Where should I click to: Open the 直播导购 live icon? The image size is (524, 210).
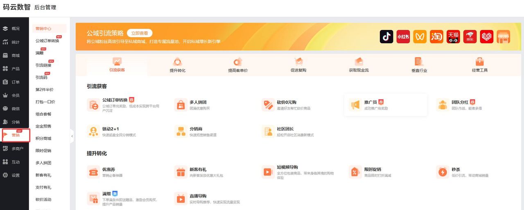point(181,199)
